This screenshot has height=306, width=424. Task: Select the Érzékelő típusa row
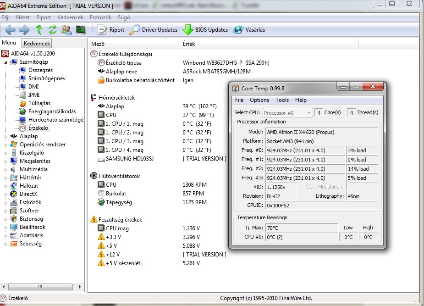pos(184,63)
